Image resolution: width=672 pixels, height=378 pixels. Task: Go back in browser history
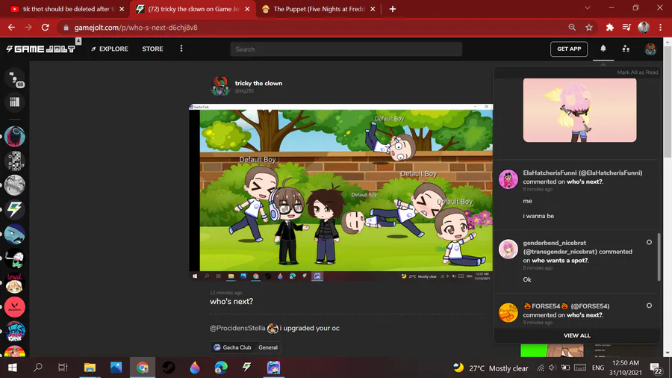point(11,28)
